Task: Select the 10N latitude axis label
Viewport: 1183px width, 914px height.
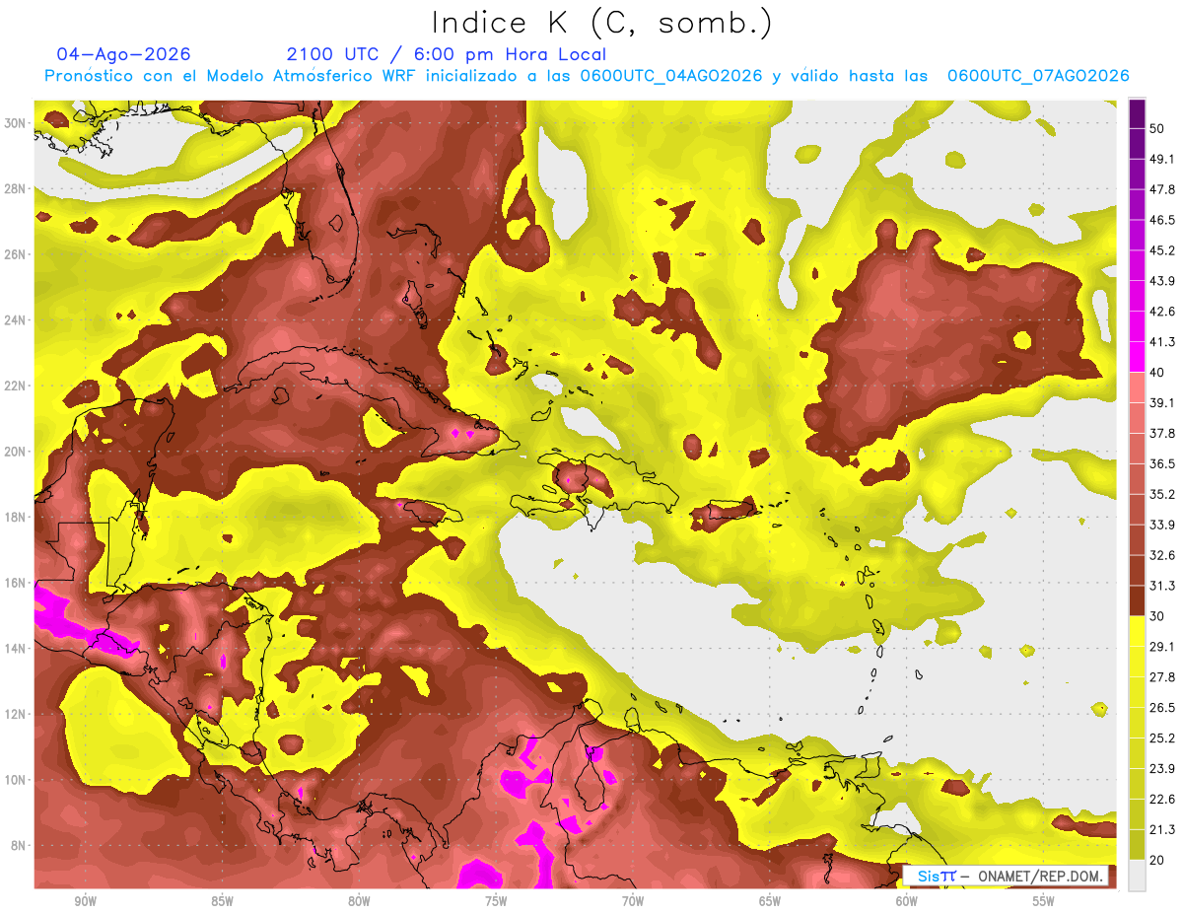Action: (17, 780)
